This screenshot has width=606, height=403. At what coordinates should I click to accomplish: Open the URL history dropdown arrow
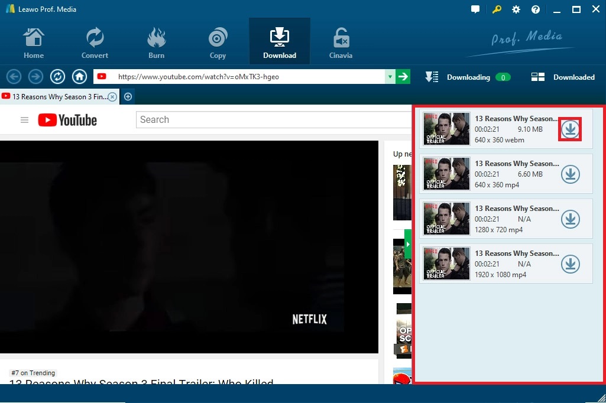(x=390, y=76)
